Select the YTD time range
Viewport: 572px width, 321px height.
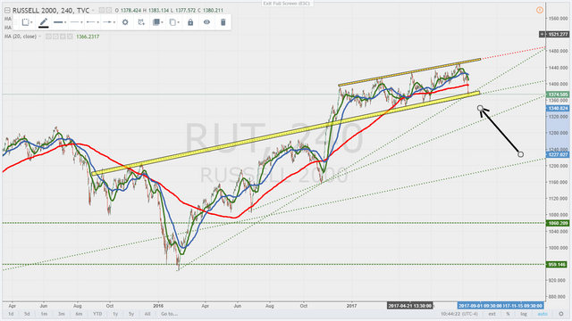tap(97, 314)
